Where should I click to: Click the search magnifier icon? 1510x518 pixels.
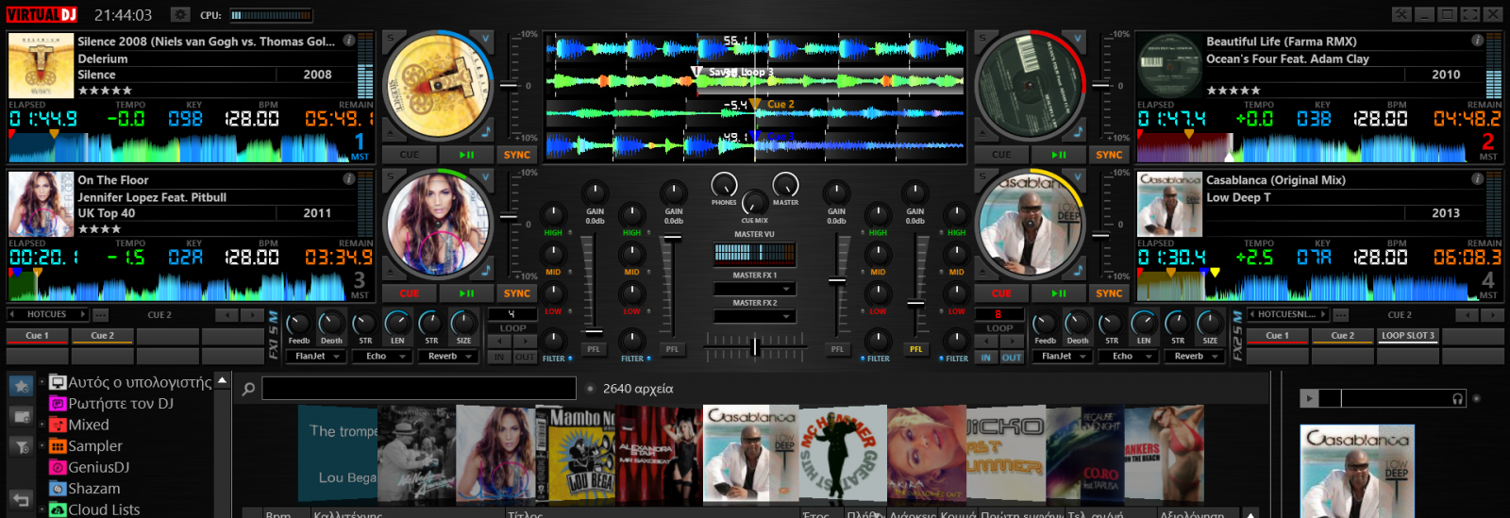[248, 389]
